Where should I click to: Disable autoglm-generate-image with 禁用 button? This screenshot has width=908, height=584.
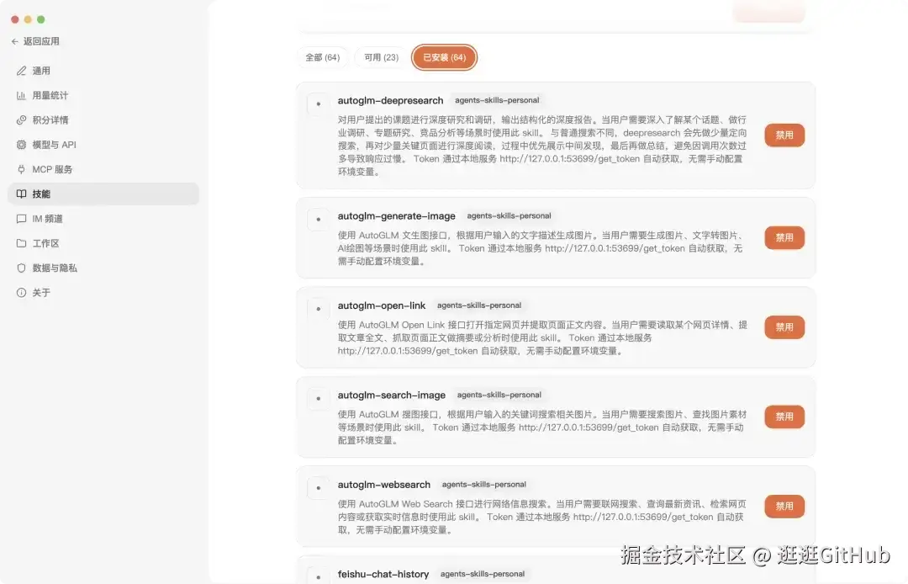pos(784,237)
